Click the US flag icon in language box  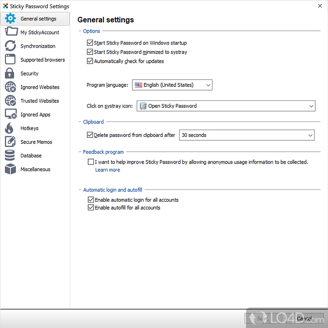[x=138, y=85]
